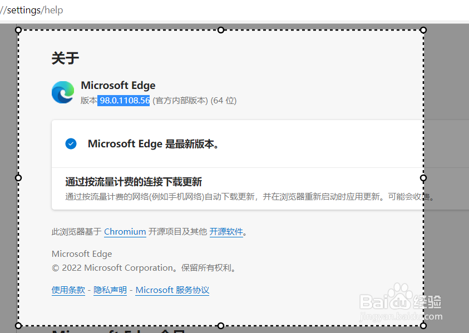
Task: Click the Microsoft Edge product name title
Action: point(118,86)
